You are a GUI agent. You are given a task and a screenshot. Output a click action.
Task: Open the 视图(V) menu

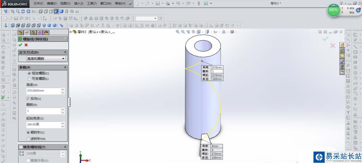coord(65,4)
